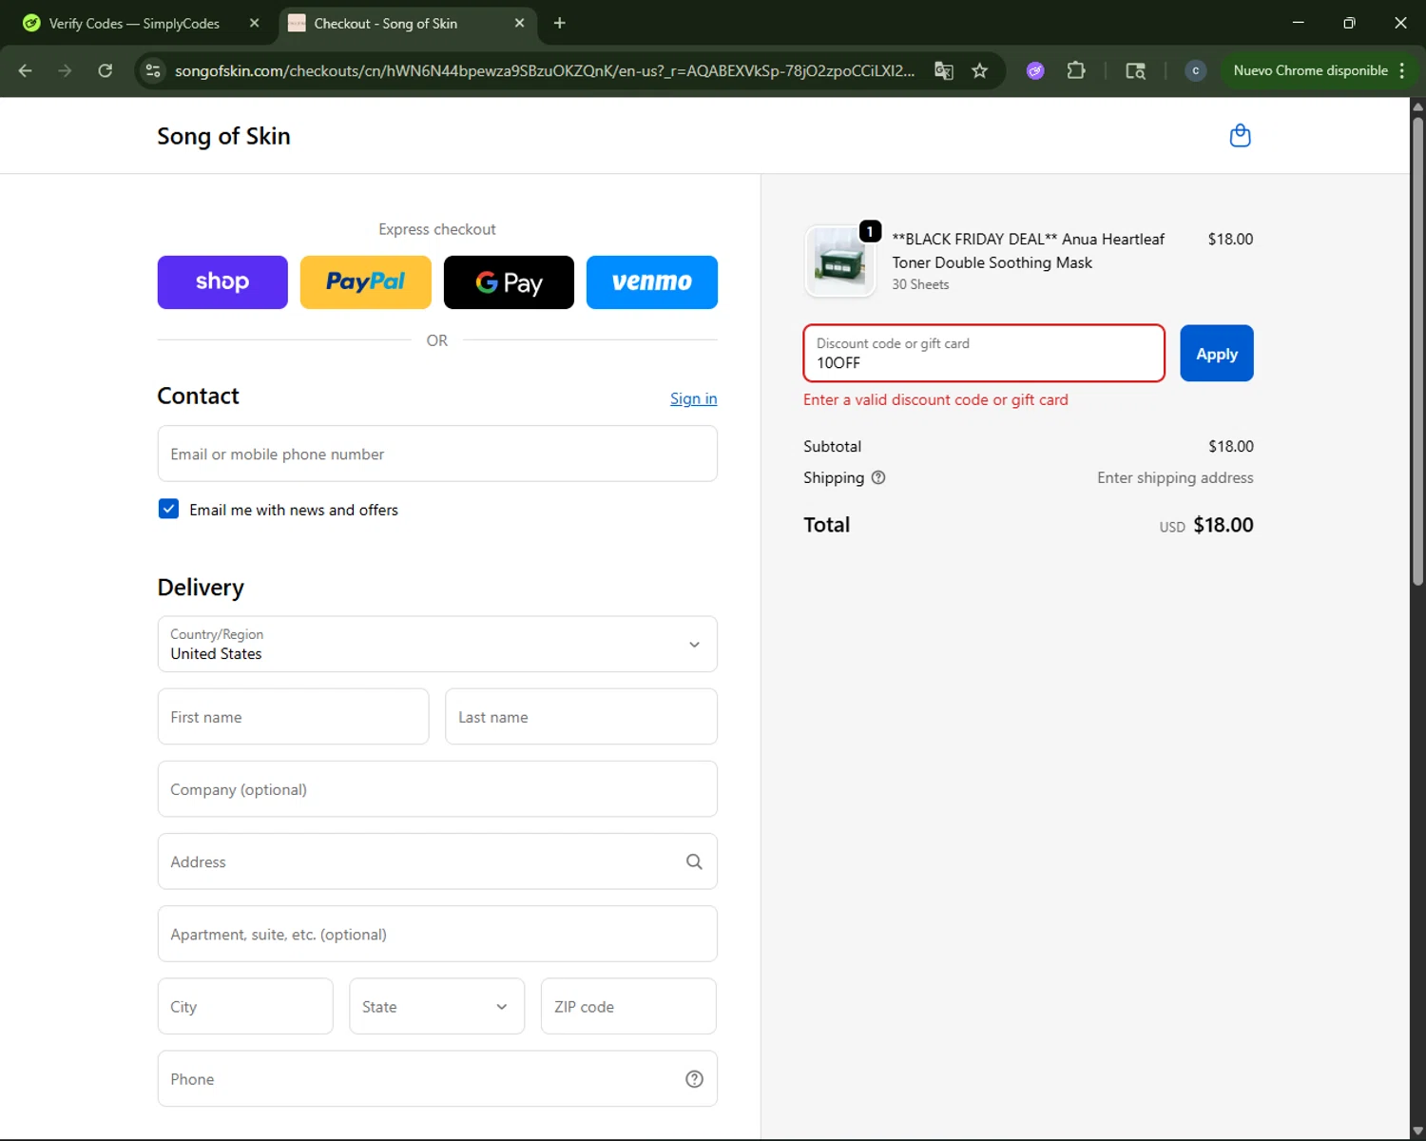Open the Chrome profile avatar

[1195, 70]
